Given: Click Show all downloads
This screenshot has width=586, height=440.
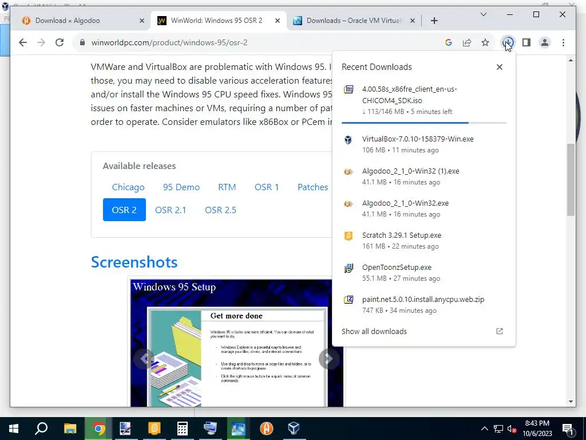Looking at the screenshot, I should (x=374, y=332).
